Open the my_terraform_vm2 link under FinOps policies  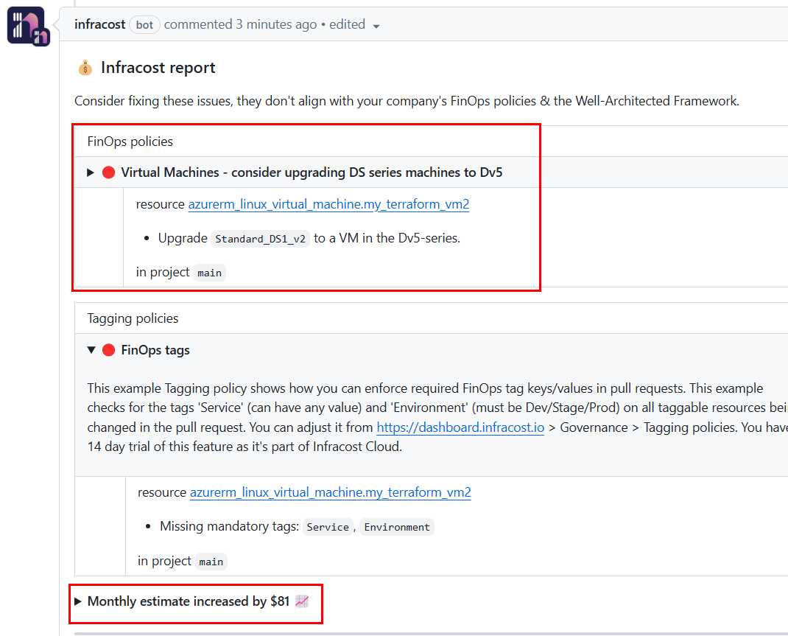click(x=328, y=204)
